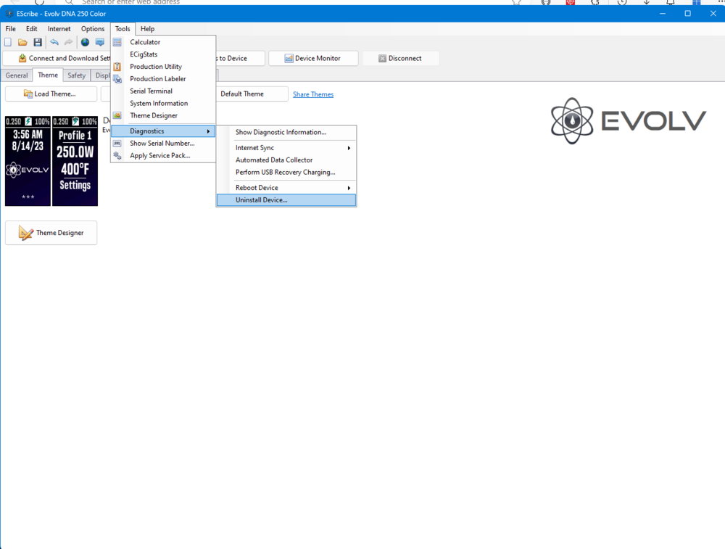Open the Help menu
This screenshot has height=549, width=725.
(147, 29)
